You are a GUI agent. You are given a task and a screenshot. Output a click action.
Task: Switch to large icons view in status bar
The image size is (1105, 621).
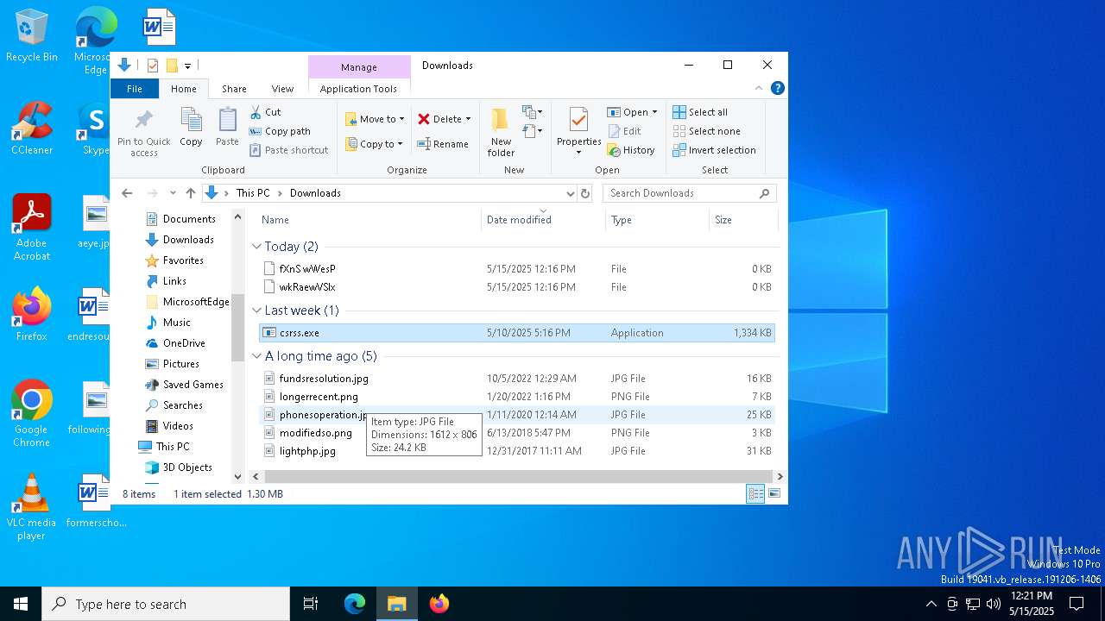[774, 493]
